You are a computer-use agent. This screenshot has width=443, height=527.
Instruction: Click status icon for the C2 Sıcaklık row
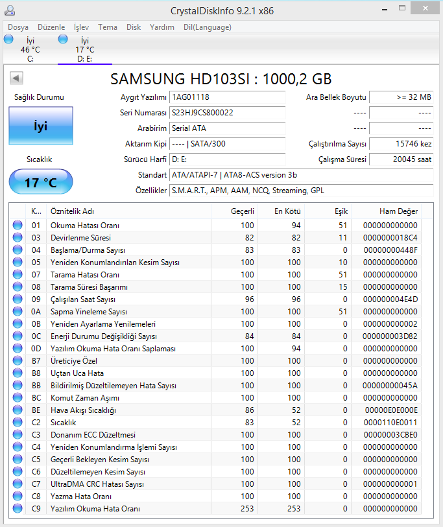[18, 423]
